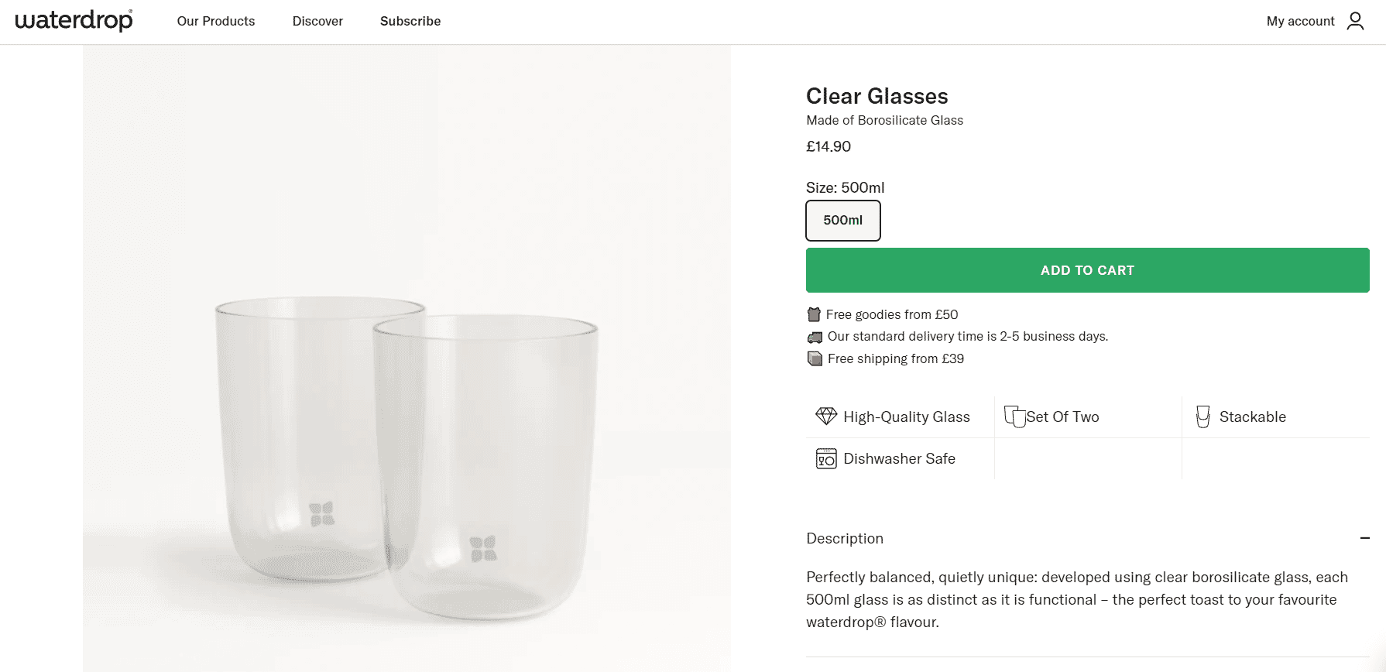This screenshot has height=672, width=1386.
Task: Open the Discover menu
Action: tap(317, 22)
